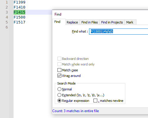
Task: Open the Find in Files tab
Action: click(x=90, y=22)
